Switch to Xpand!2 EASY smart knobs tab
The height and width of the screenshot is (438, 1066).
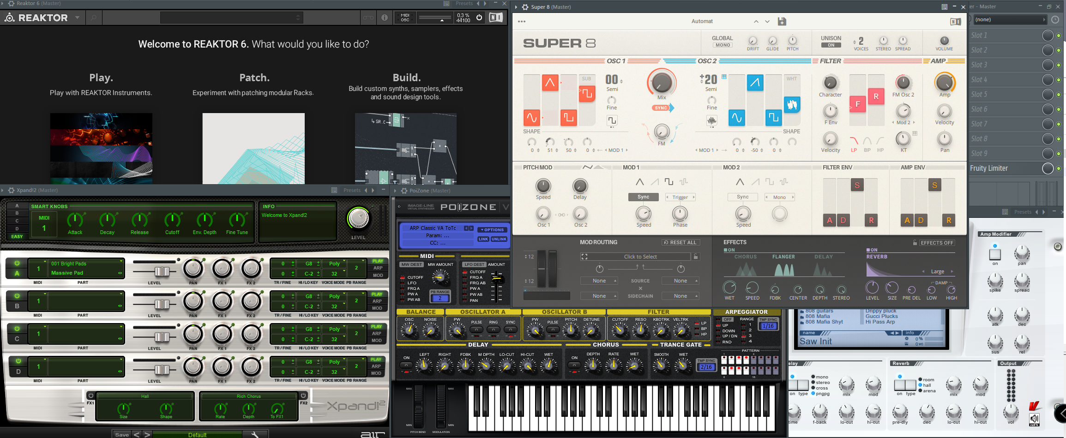(x=17, y=236)
